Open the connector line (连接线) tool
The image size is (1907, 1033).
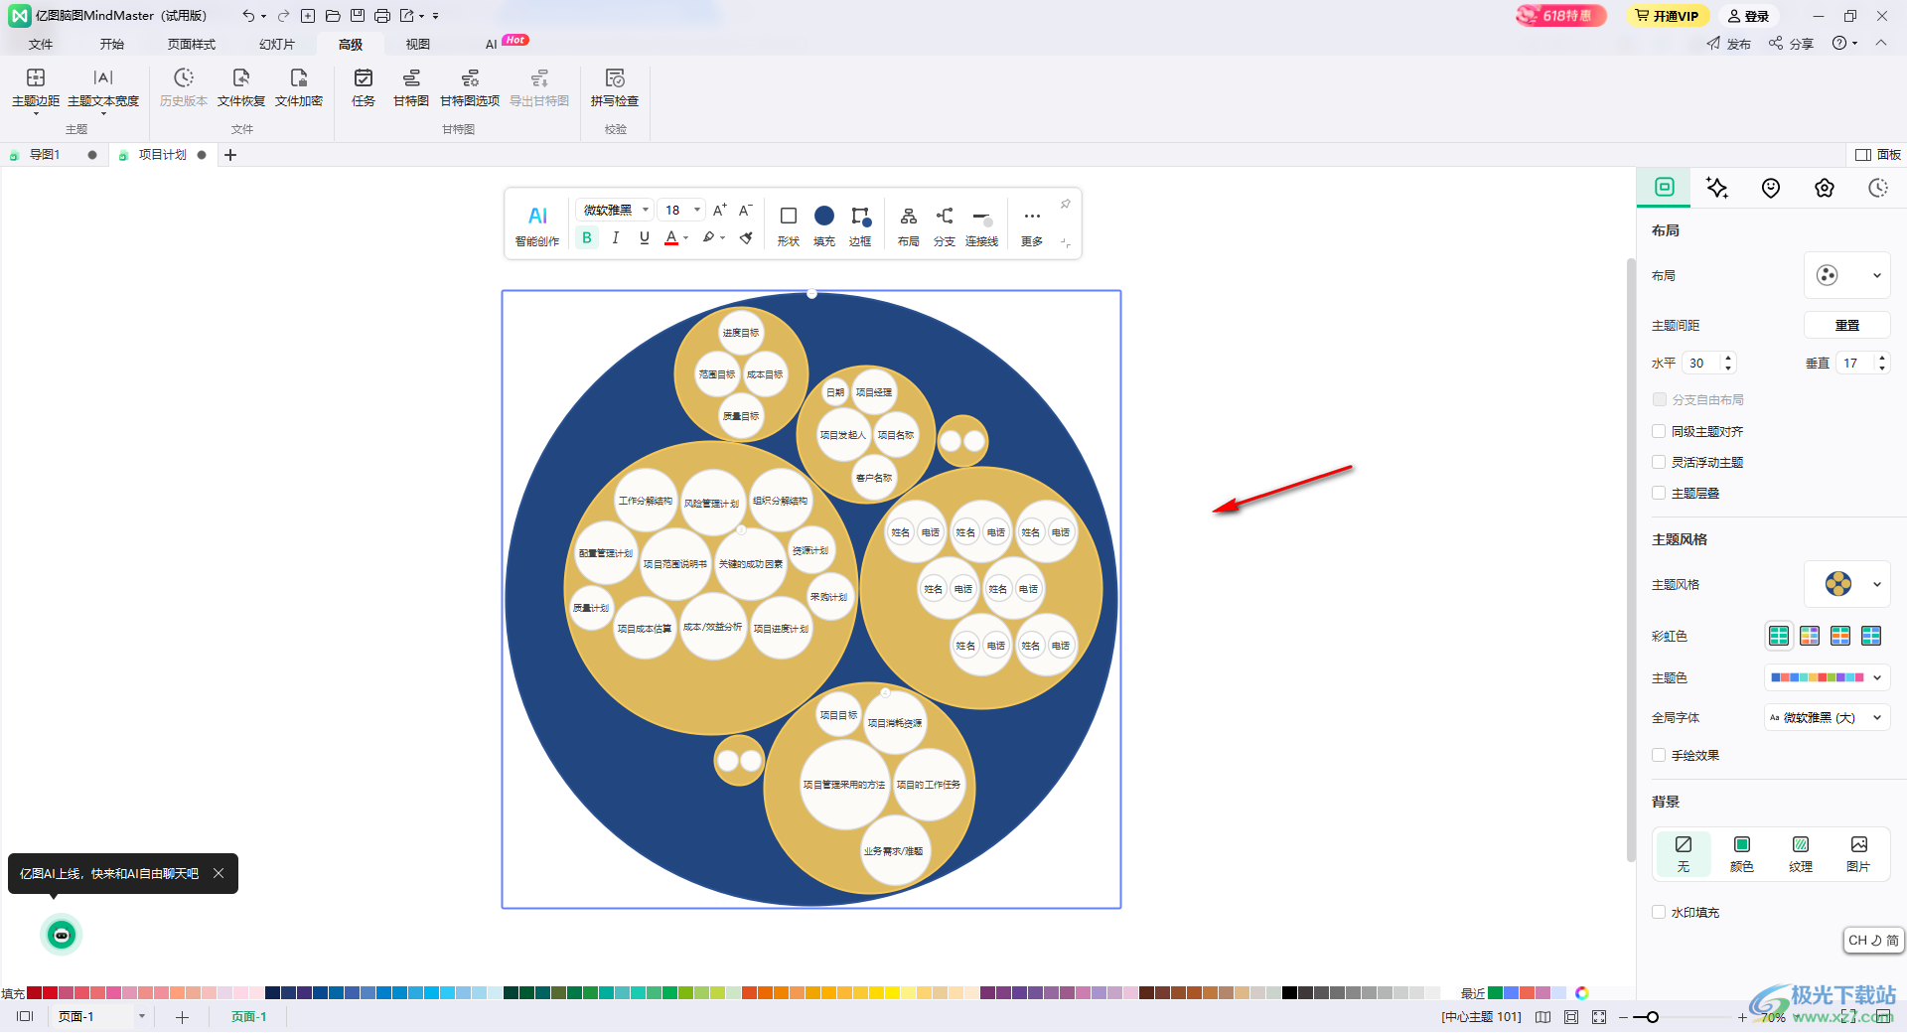tap(981, 225)
